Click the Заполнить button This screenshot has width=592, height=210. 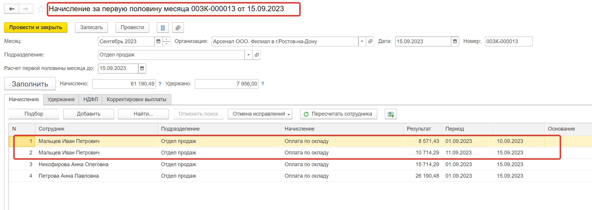(30, 84)
